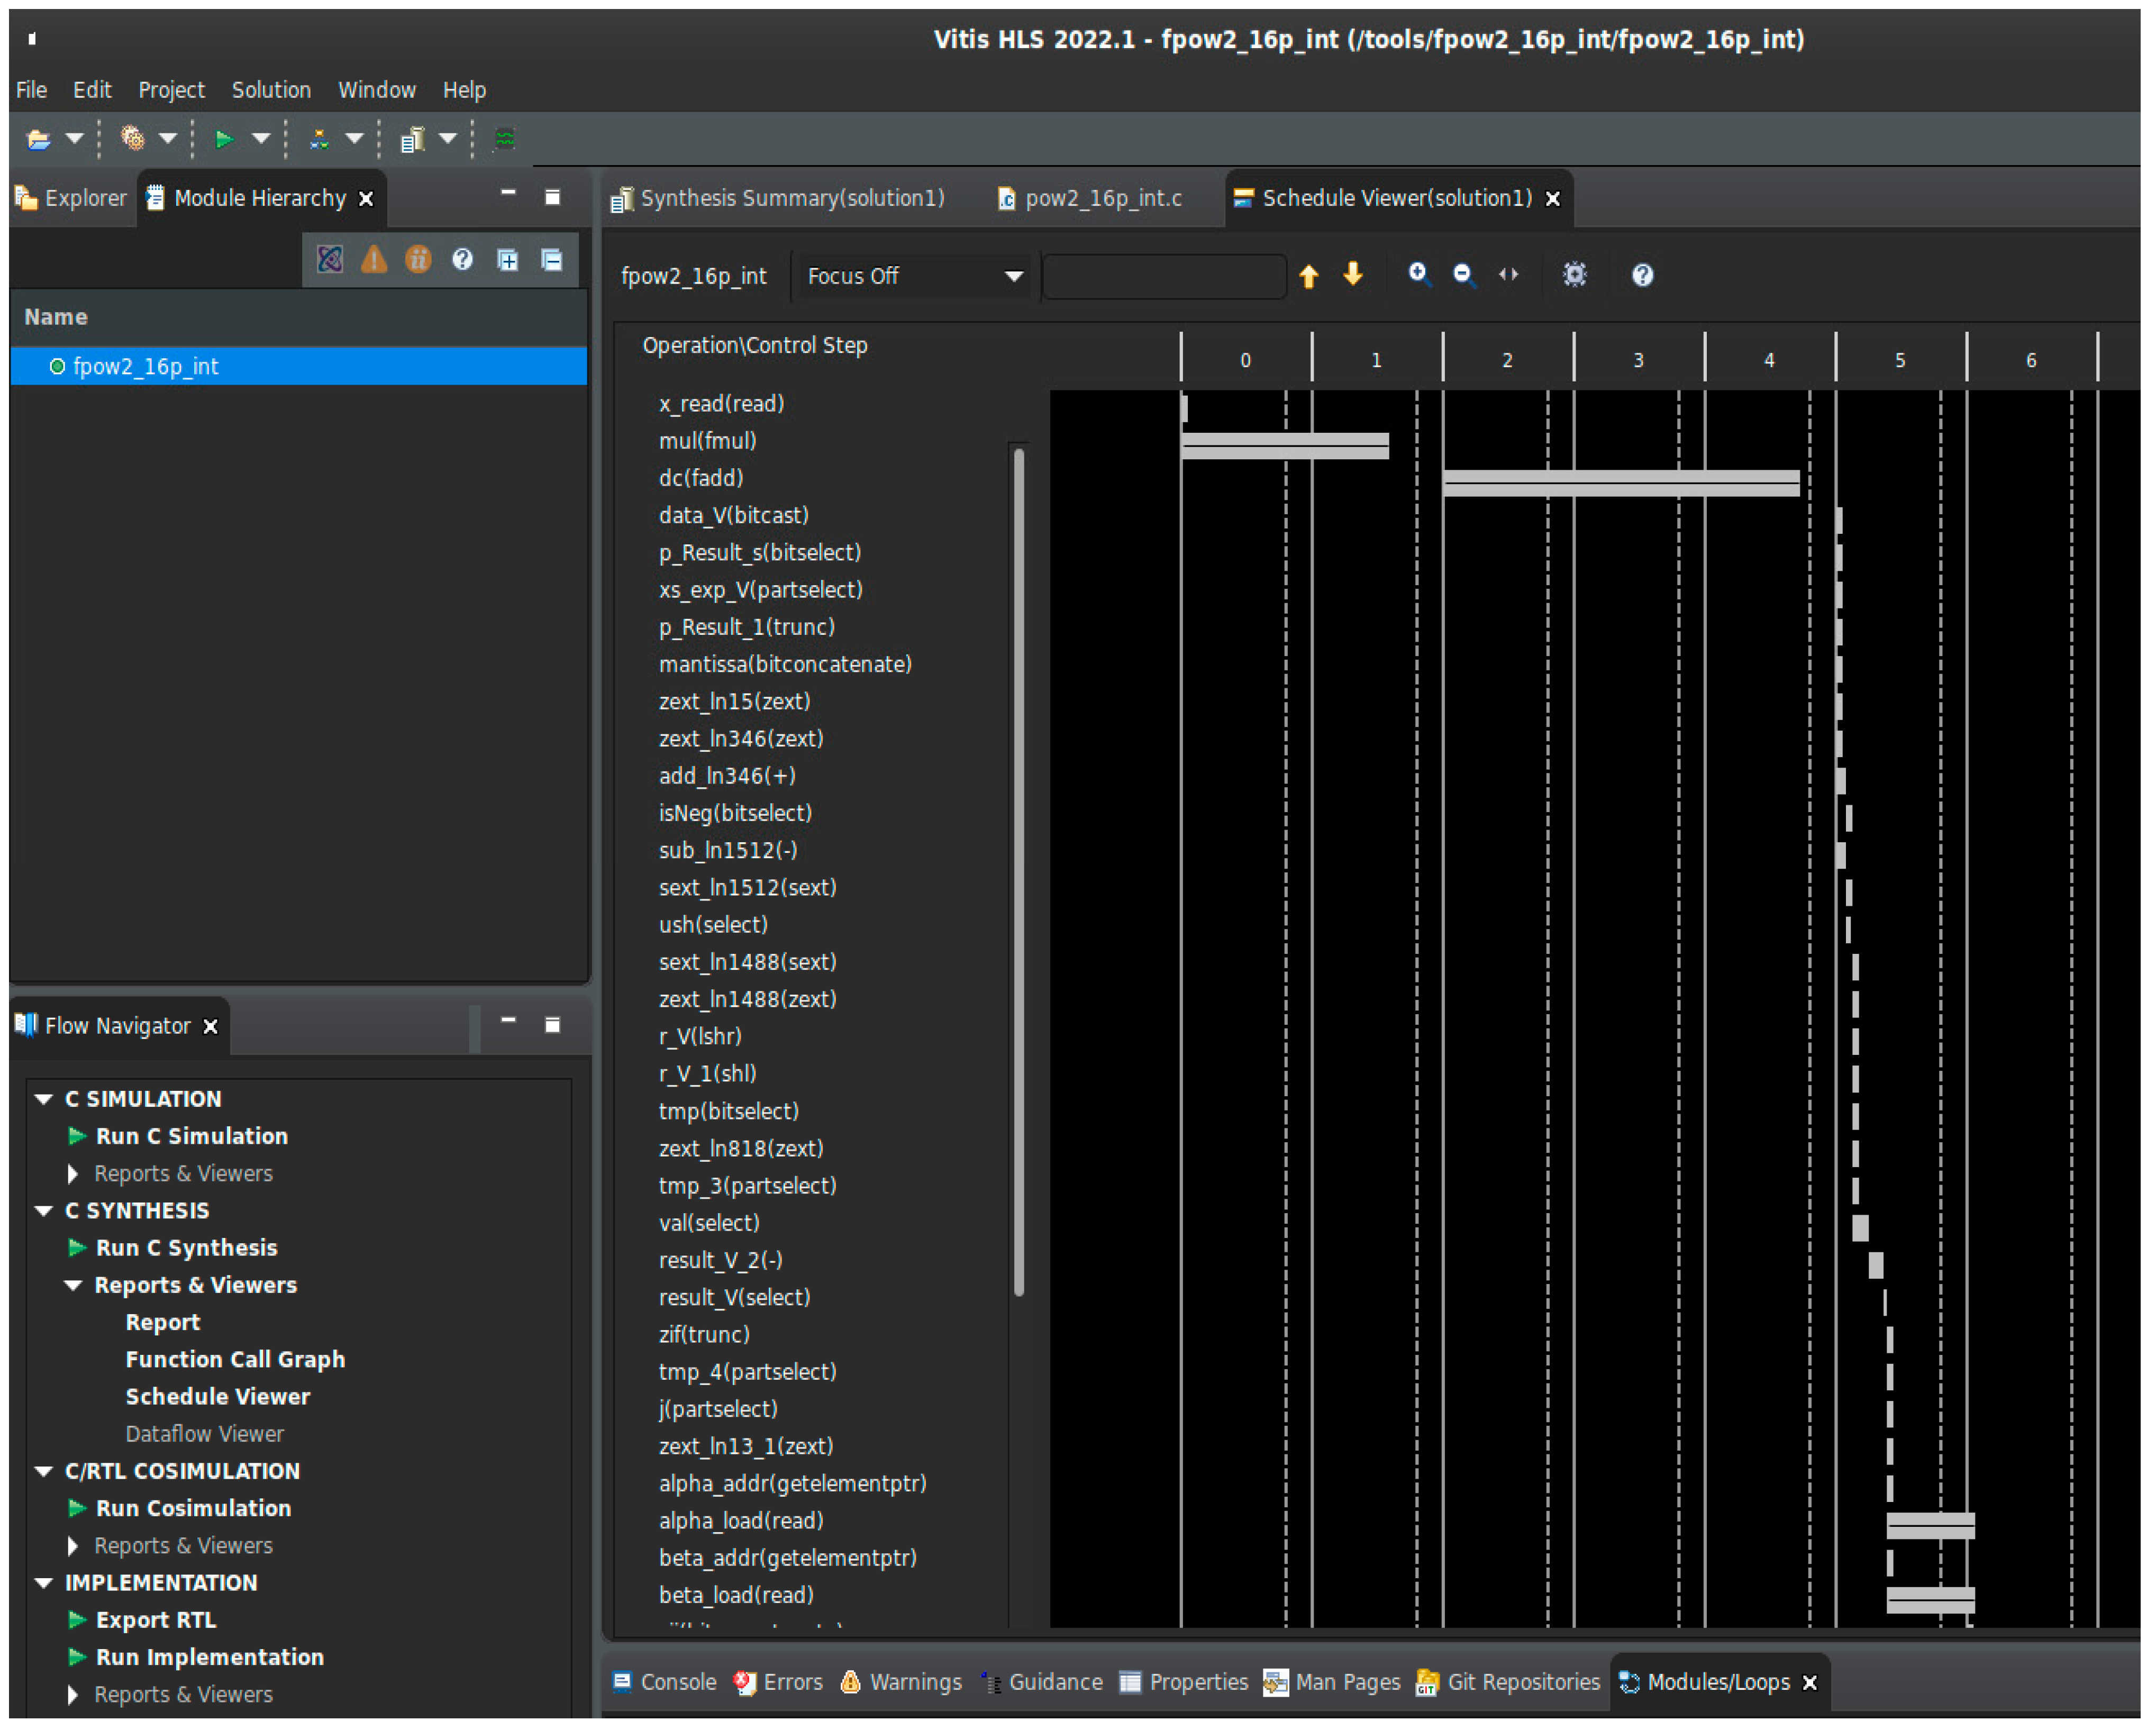Click the yellow down arrow next-match icon

[x=1354, y=274]
